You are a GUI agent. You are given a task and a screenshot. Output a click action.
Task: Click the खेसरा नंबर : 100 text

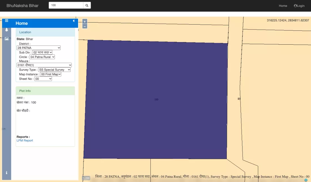click(x=26, y=103)
